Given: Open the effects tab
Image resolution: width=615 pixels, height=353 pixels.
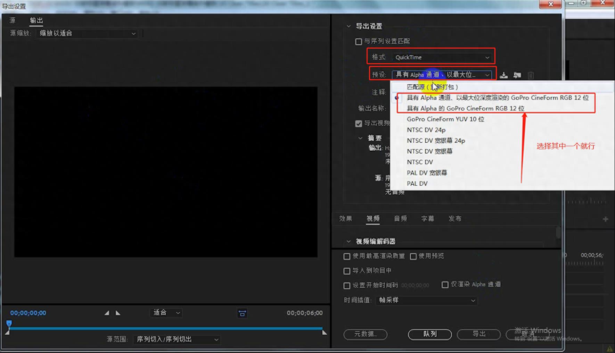Looking at the screenshot, I should pyautogui.click(x=346, y=218).
